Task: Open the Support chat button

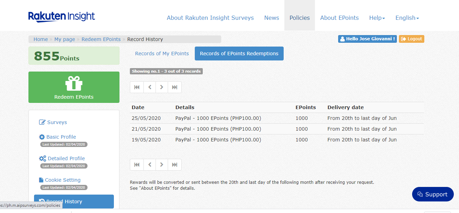Action: point(433,194)
